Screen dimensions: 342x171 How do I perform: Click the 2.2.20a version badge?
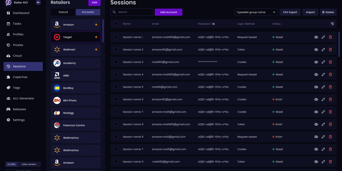tap(11, 164)
